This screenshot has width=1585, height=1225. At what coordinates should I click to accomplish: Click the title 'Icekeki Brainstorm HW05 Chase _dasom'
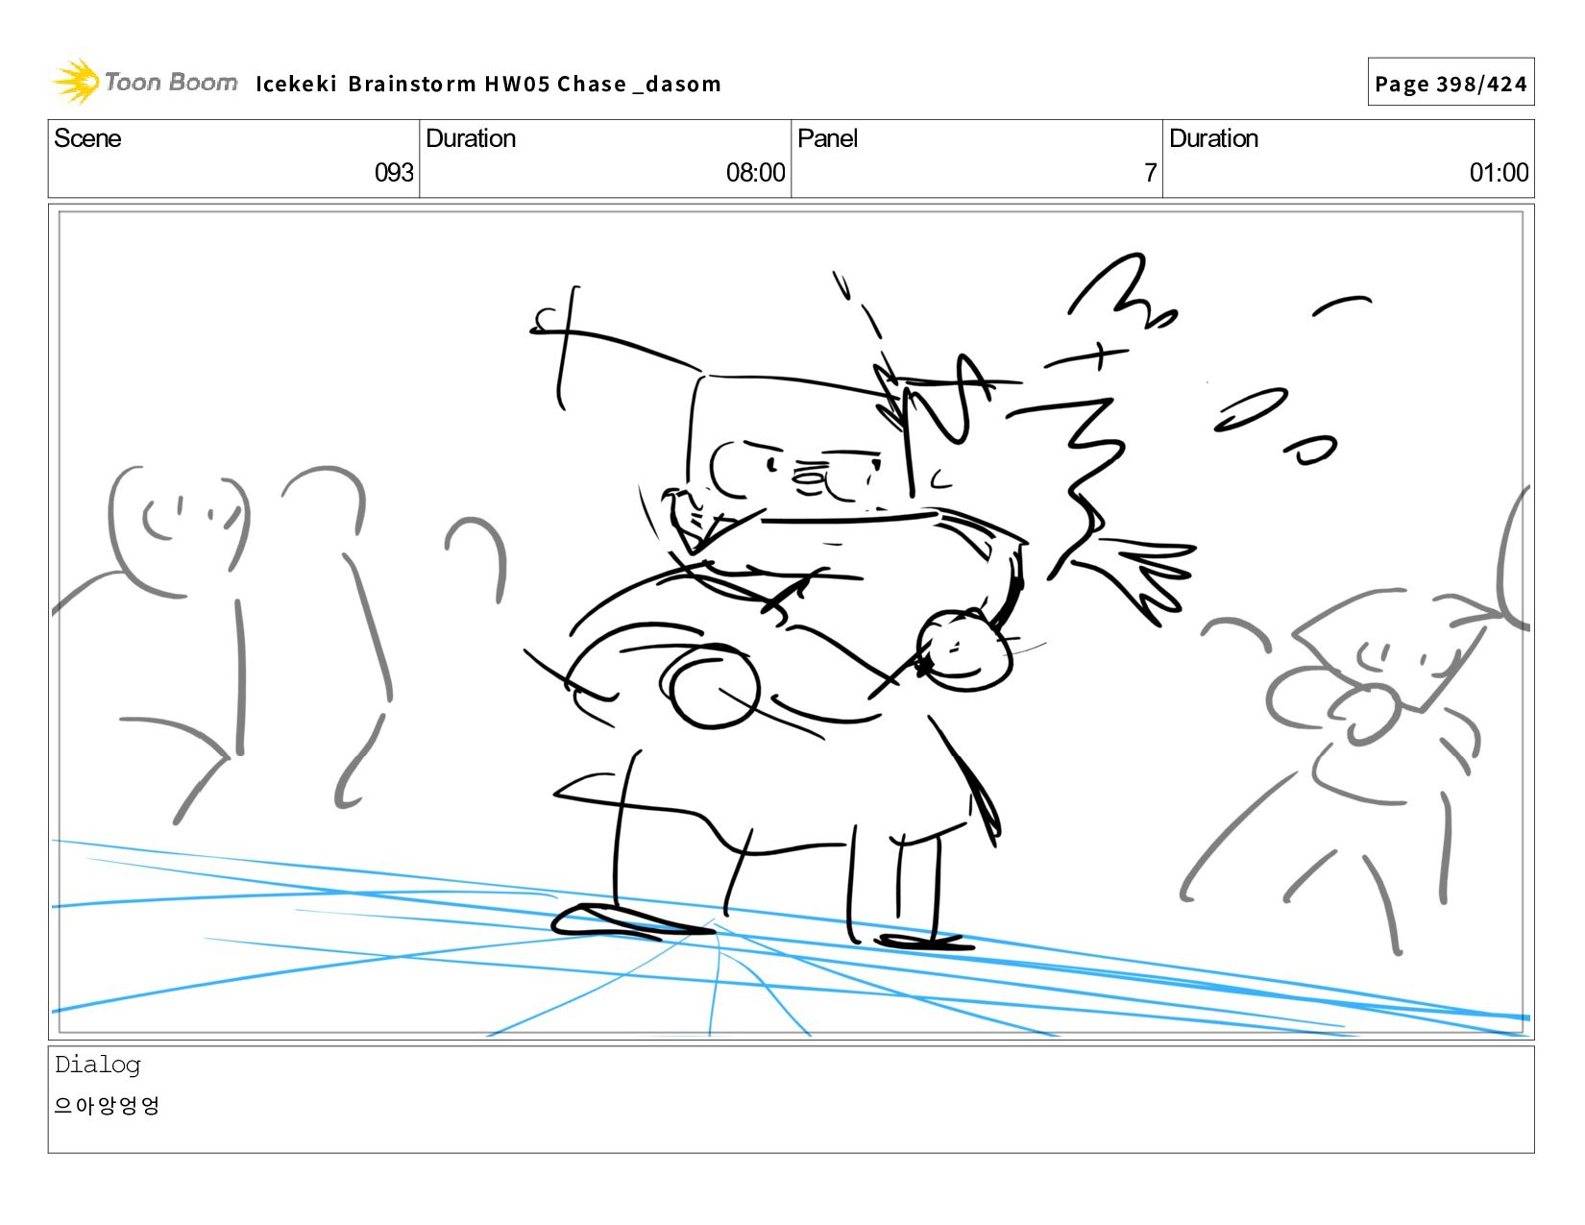click(488, 84)
